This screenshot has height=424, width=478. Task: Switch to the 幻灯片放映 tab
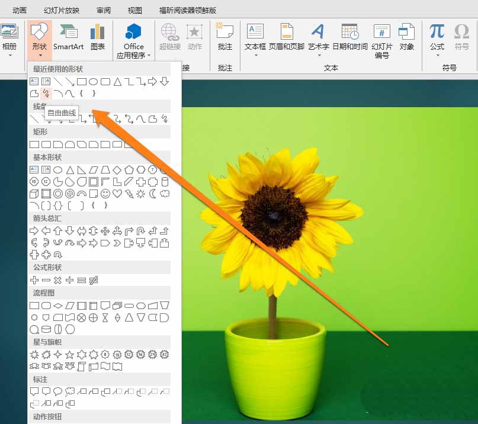(x=62, y=11)
